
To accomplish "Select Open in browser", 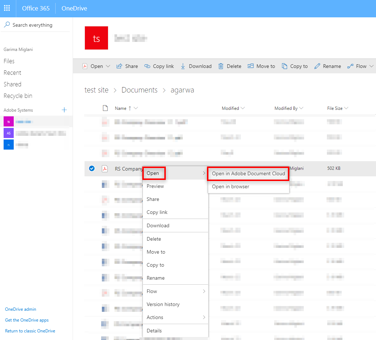I will [248, 186].
